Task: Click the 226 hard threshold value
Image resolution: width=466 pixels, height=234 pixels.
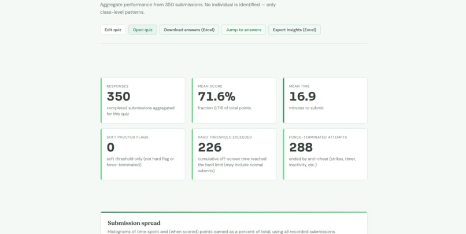Action: pos(210,147)
